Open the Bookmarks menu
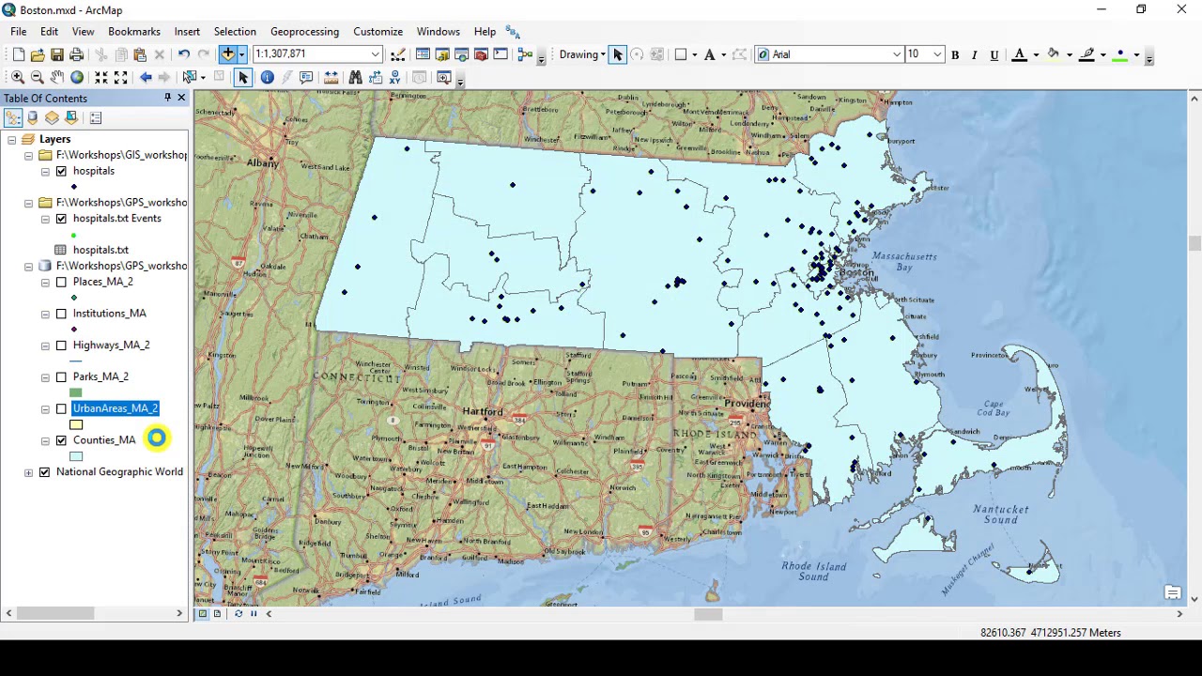Image resolution: width=1202 pixels, height=676 pixels. [134, 32]
